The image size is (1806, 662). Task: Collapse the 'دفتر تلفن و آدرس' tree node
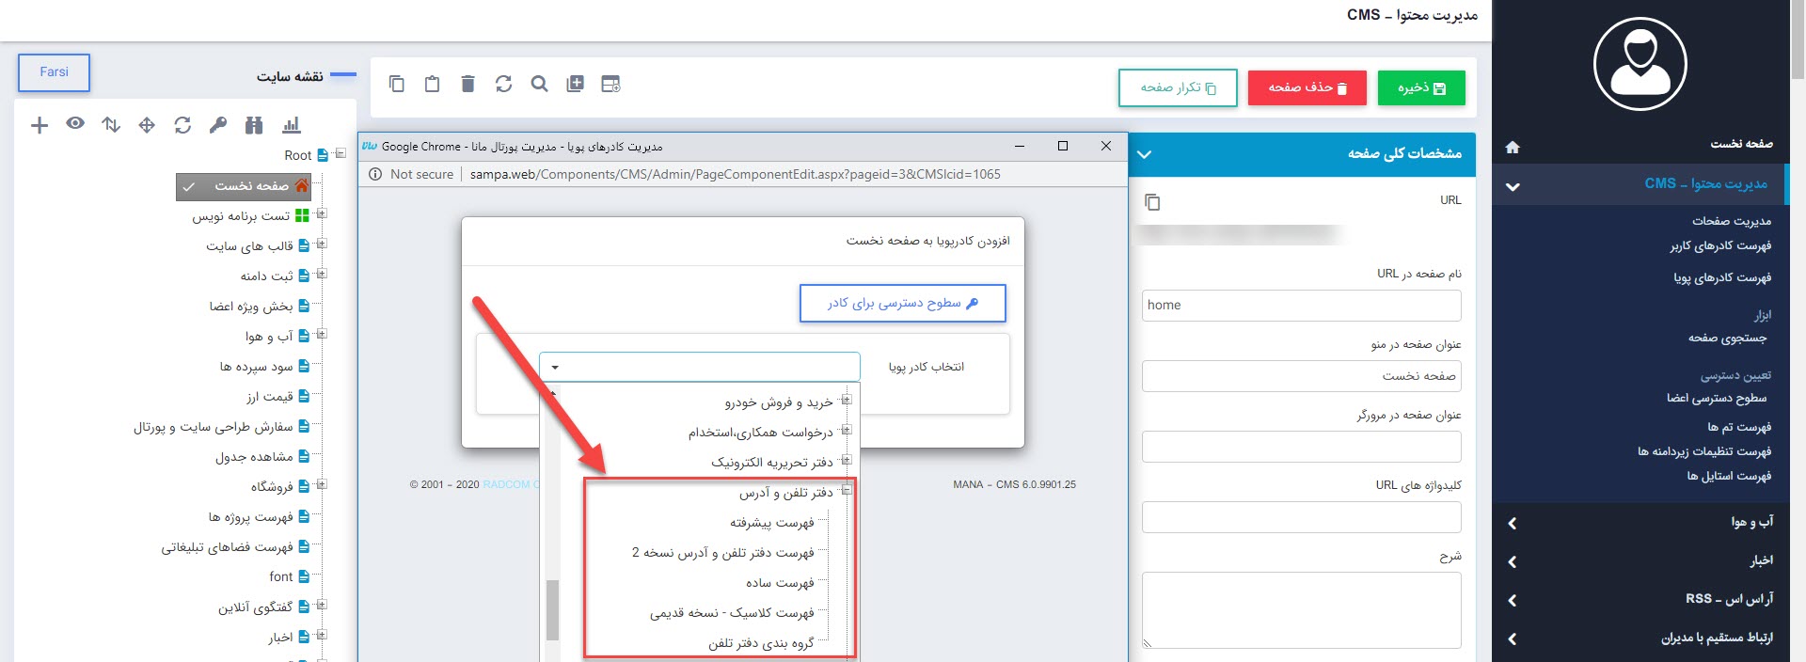(x=847, y=491)
